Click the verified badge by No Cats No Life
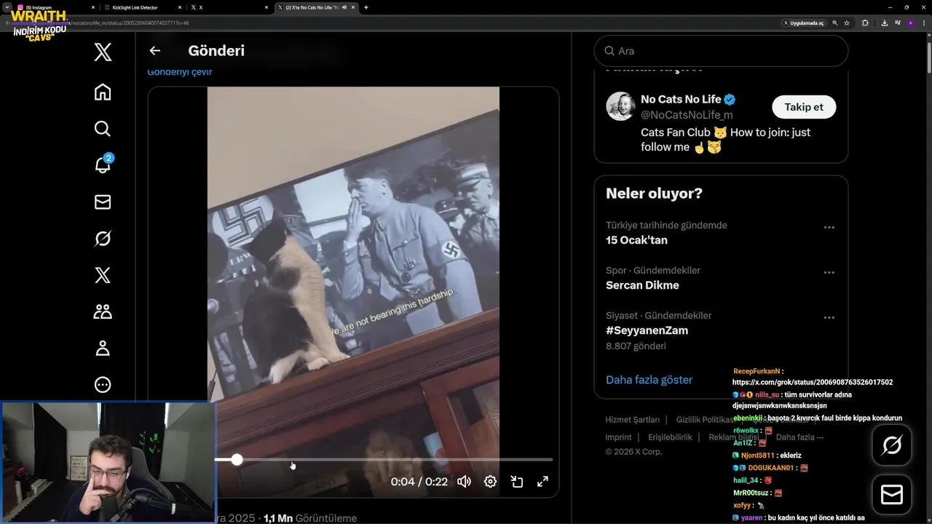 [730, 100]
